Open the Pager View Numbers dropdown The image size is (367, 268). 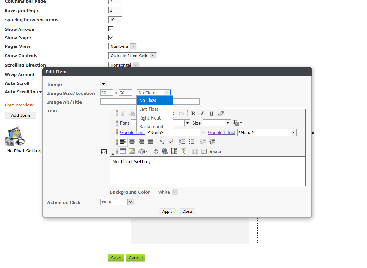tap(123, 46)
